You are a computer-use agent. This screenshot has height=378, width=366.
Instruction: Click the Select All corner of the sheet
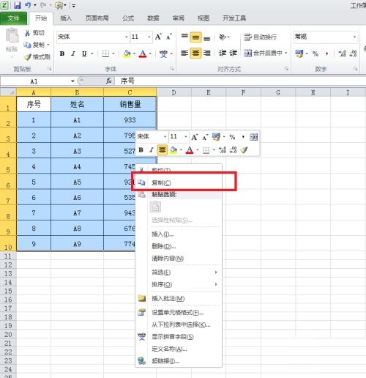[x=8, y=92]
